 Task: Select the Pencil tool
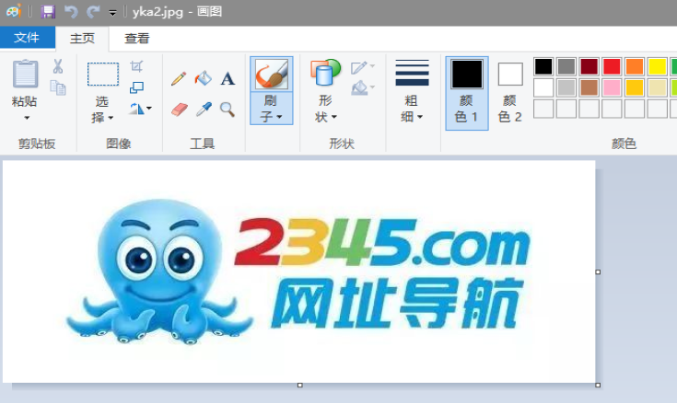pyautogui.click(x=179, y=79)
